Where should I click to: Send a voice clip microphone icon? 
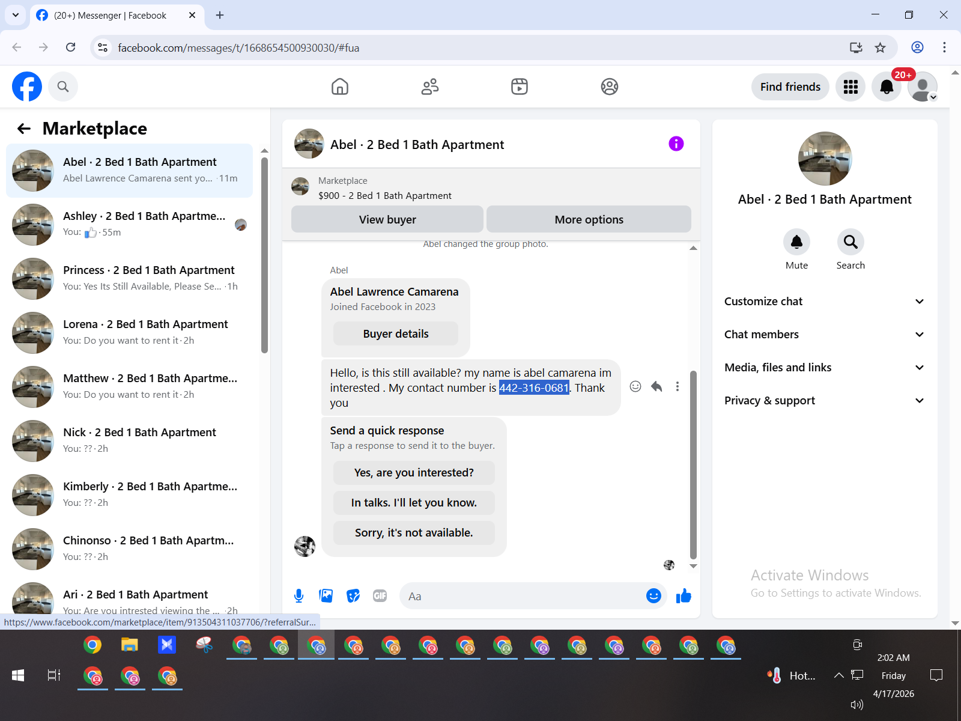tap(299, 595)
